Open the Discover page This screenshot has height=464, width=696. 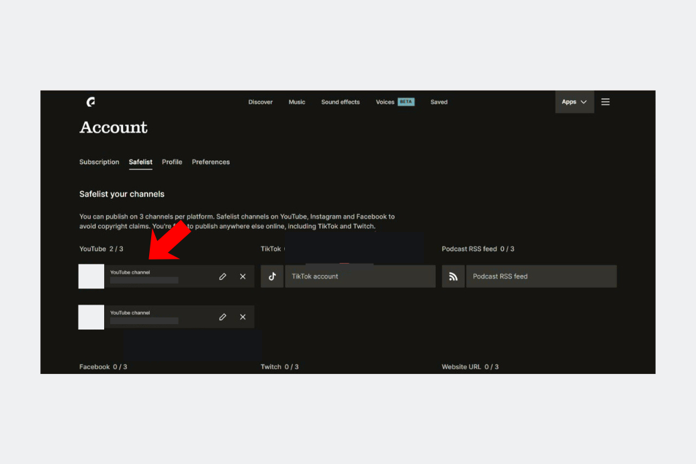coord(261,102)
